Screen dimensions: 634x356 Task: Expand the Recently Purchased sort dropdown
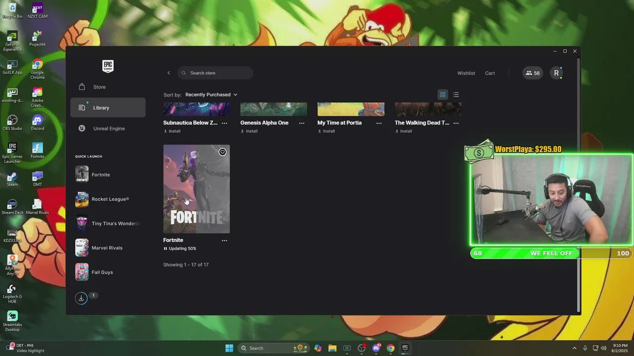pos(211,94)
